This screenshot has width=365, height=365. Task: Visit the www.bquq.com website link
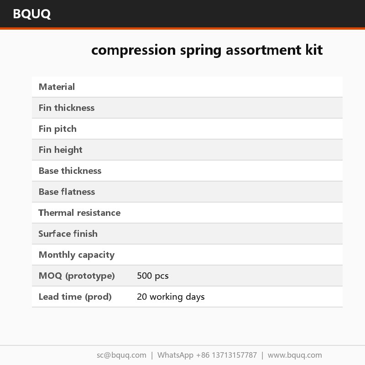[295, 355]
